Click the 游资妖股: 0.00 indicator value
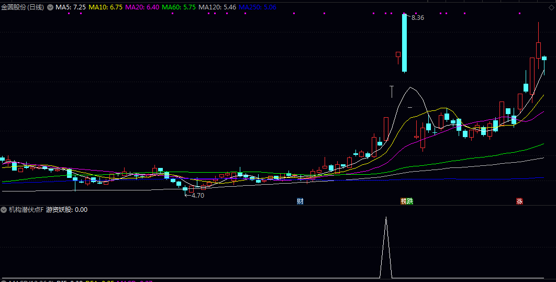The width and height of the screenshot is (556, 282). pyautogui.click(x=66, y=210)
